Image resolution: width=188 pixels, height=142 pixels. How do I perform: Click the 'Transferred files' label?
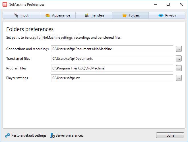[x=18, y=59]
